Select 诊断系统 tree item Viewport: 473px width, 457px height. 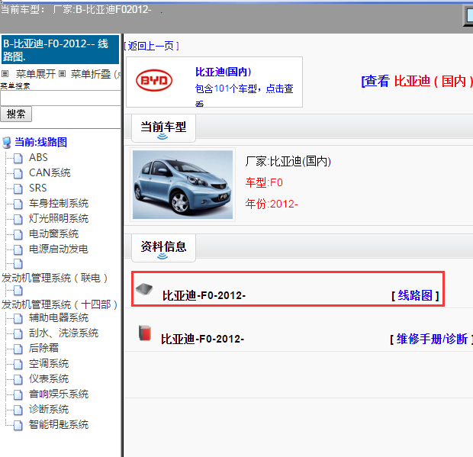(x=49, y=409)
